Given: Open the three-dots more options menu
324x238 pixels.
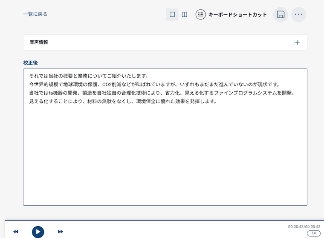Looking at the screenshot, I should [298, 14].
